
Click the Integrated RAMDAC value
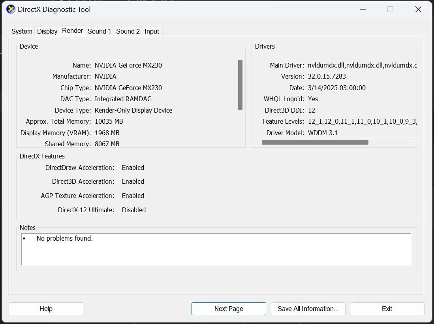click(123, 99)
